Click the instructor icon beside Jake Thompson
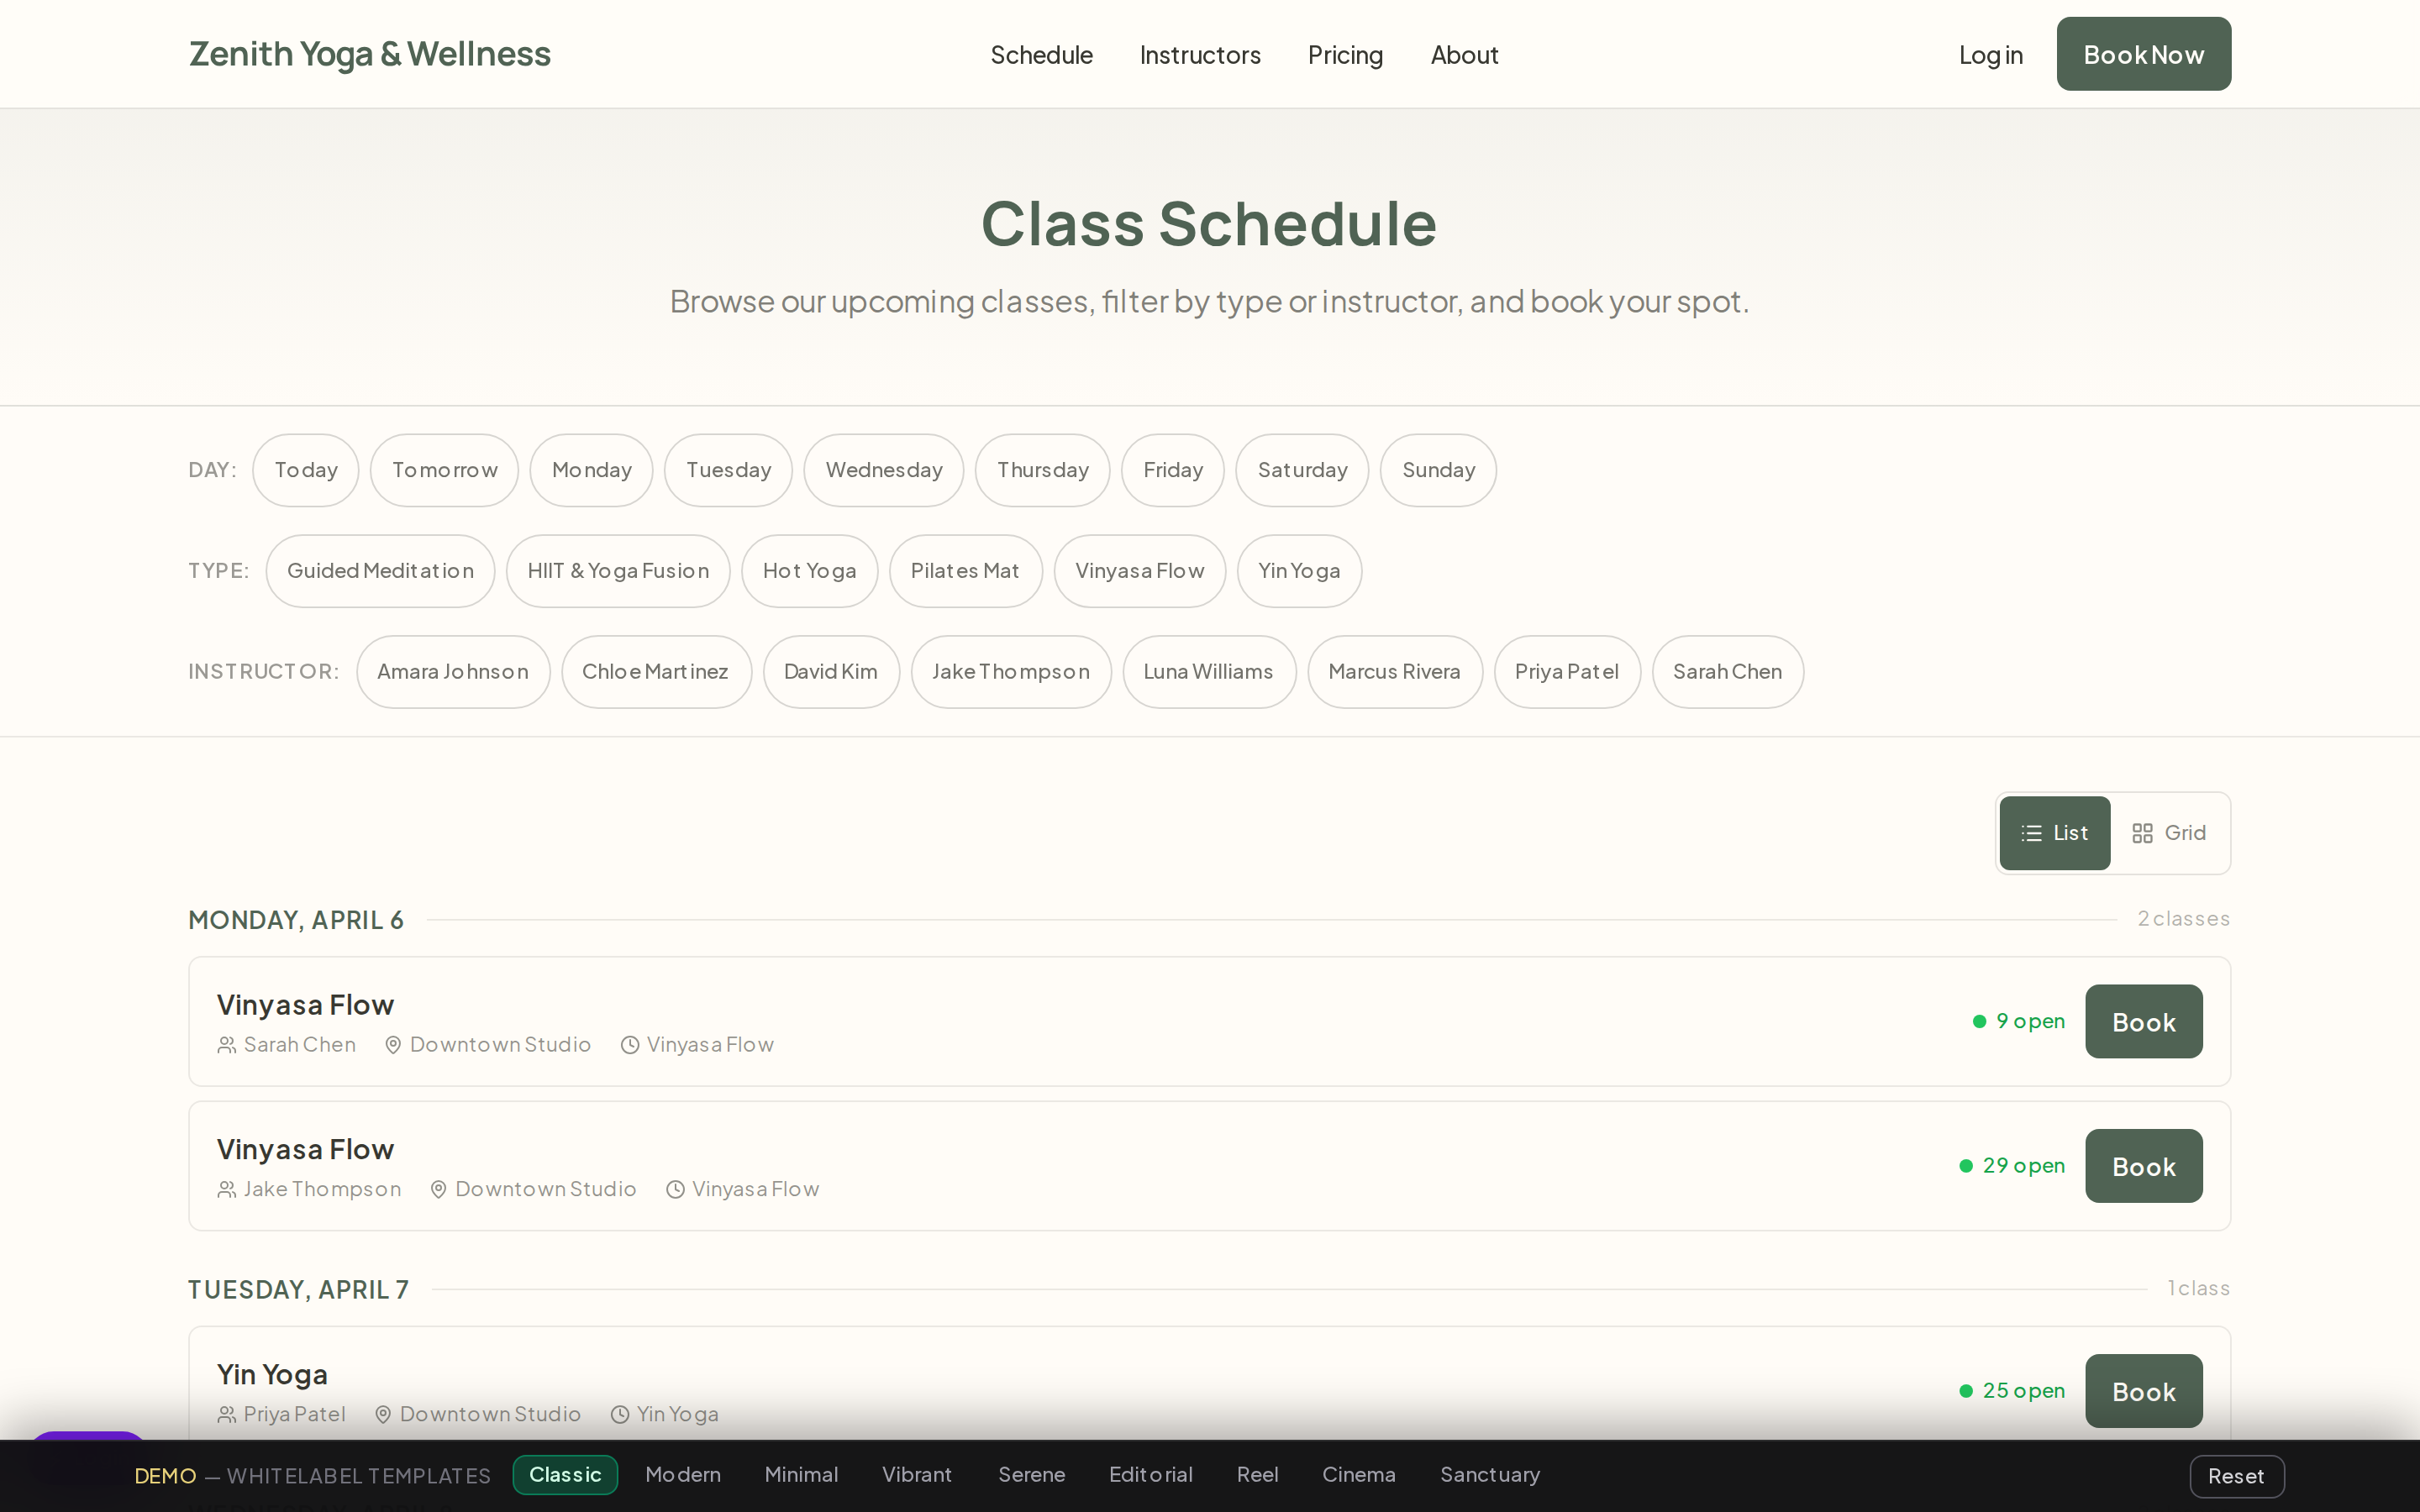Screen dimensions: 2420x1512 (227, 1189)
